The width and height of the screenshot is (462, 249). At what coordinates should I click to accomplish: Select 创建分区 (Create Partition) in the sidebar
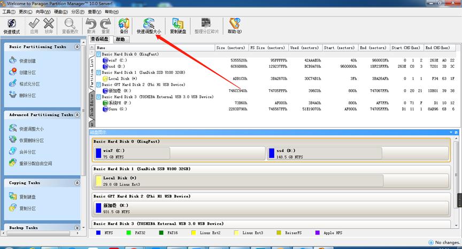click(x=27, y=72)
